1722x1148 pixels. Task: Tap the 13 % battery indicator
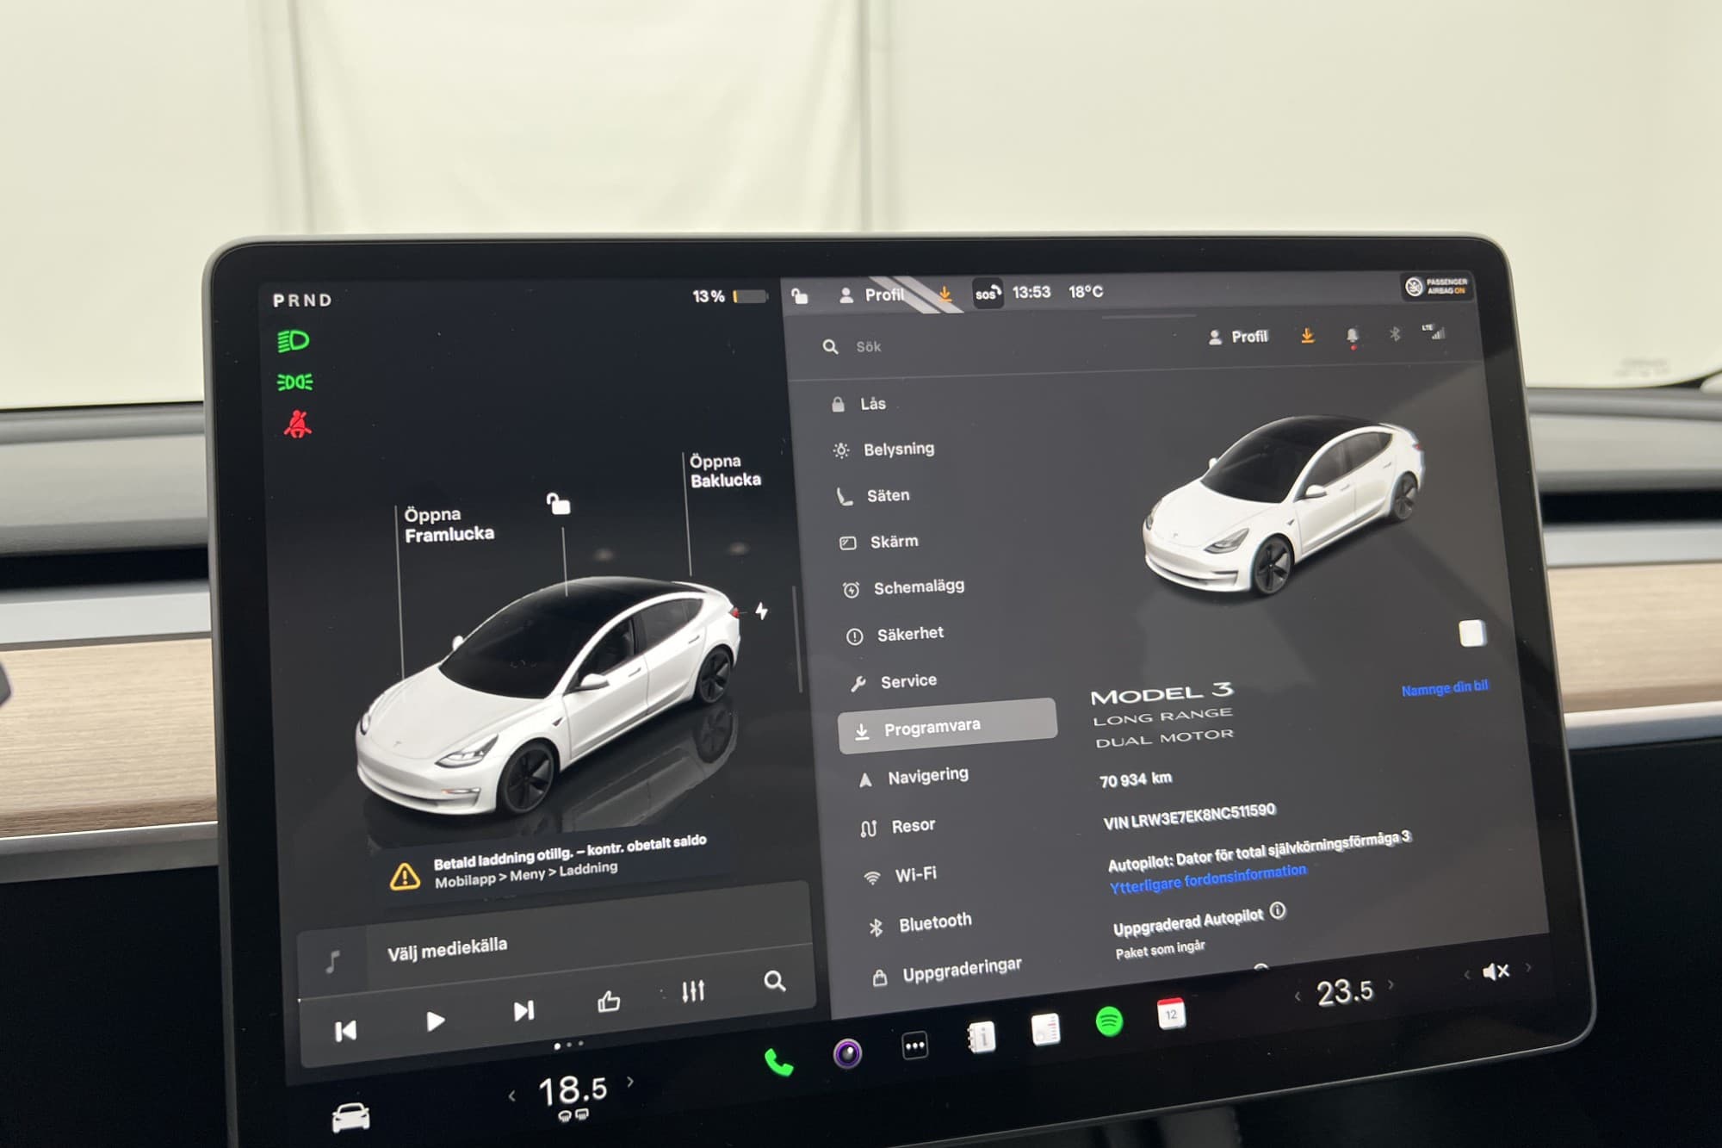[730, 296]
